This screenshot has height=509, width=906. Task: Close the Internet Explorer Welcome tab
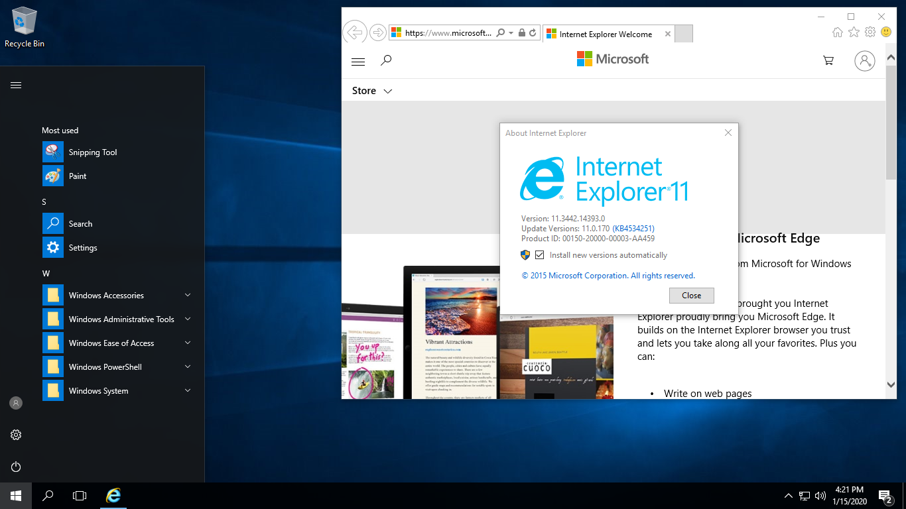tap(668, 34)
